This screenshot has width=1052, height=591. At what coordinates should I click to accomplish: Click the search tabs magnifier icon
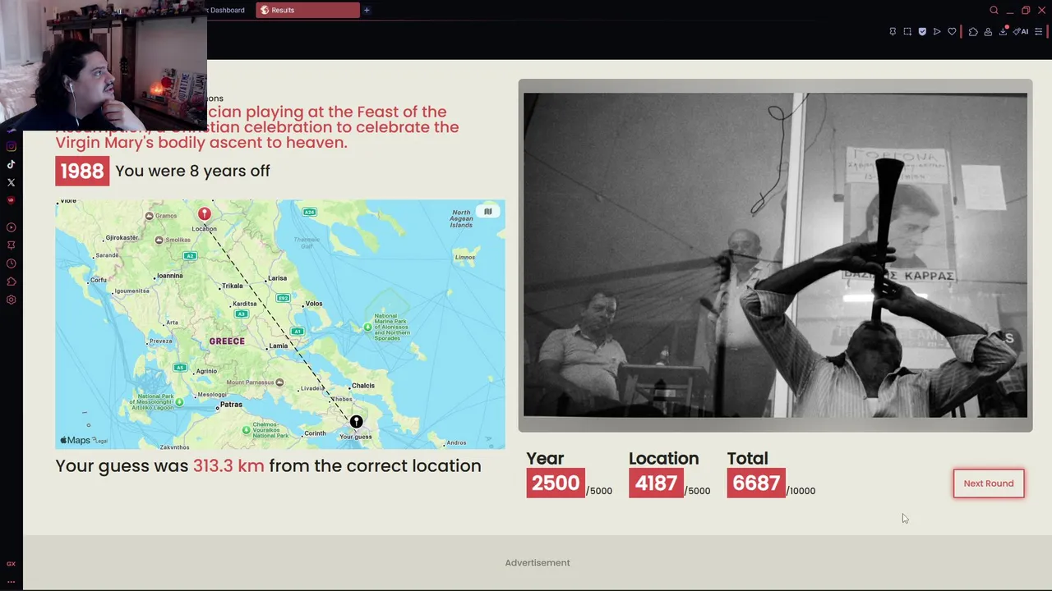pyautogui.click(x=994, y=10)
